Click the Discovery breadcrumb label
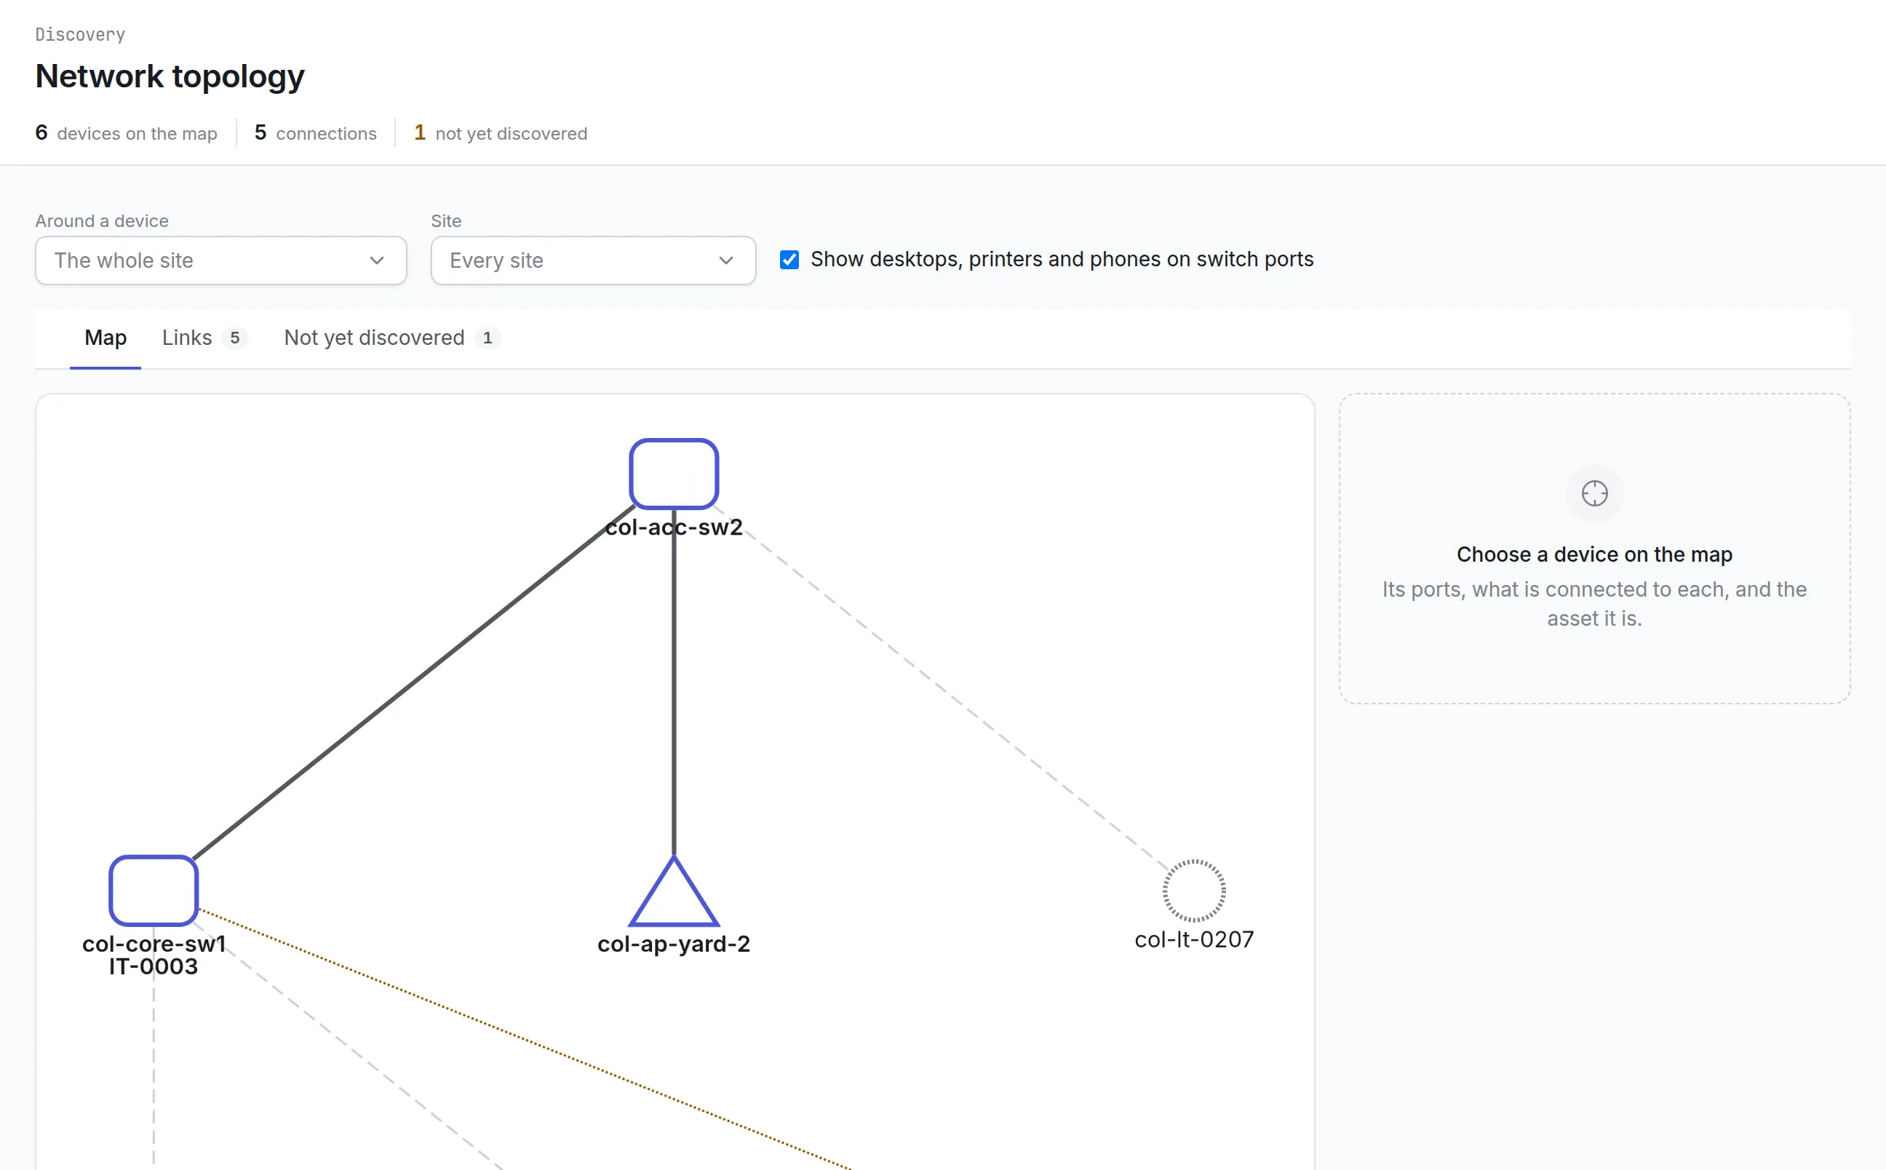This screenshot has width=1886, height=1170. [81, 35]
